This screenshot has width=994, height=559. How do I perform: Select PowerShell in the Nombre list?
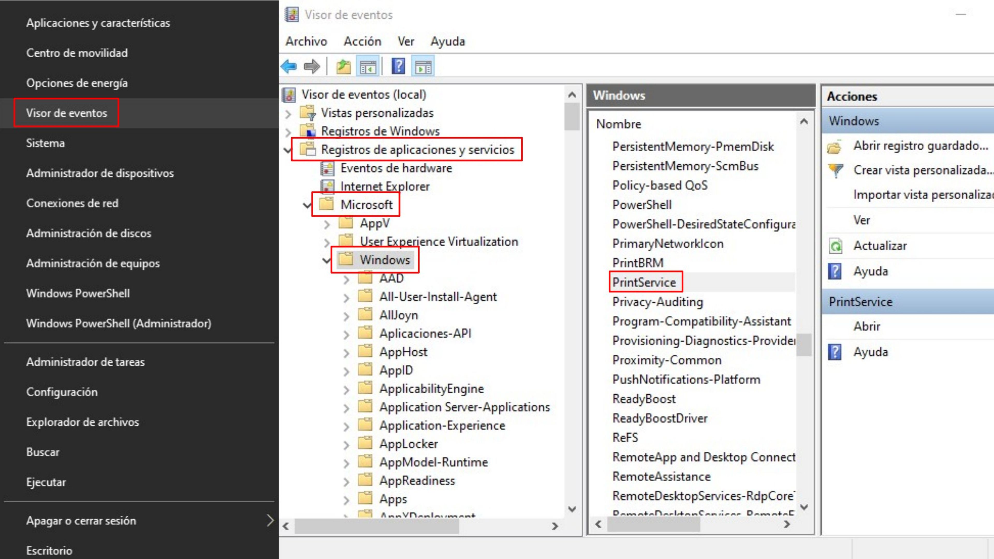[642, 204]
